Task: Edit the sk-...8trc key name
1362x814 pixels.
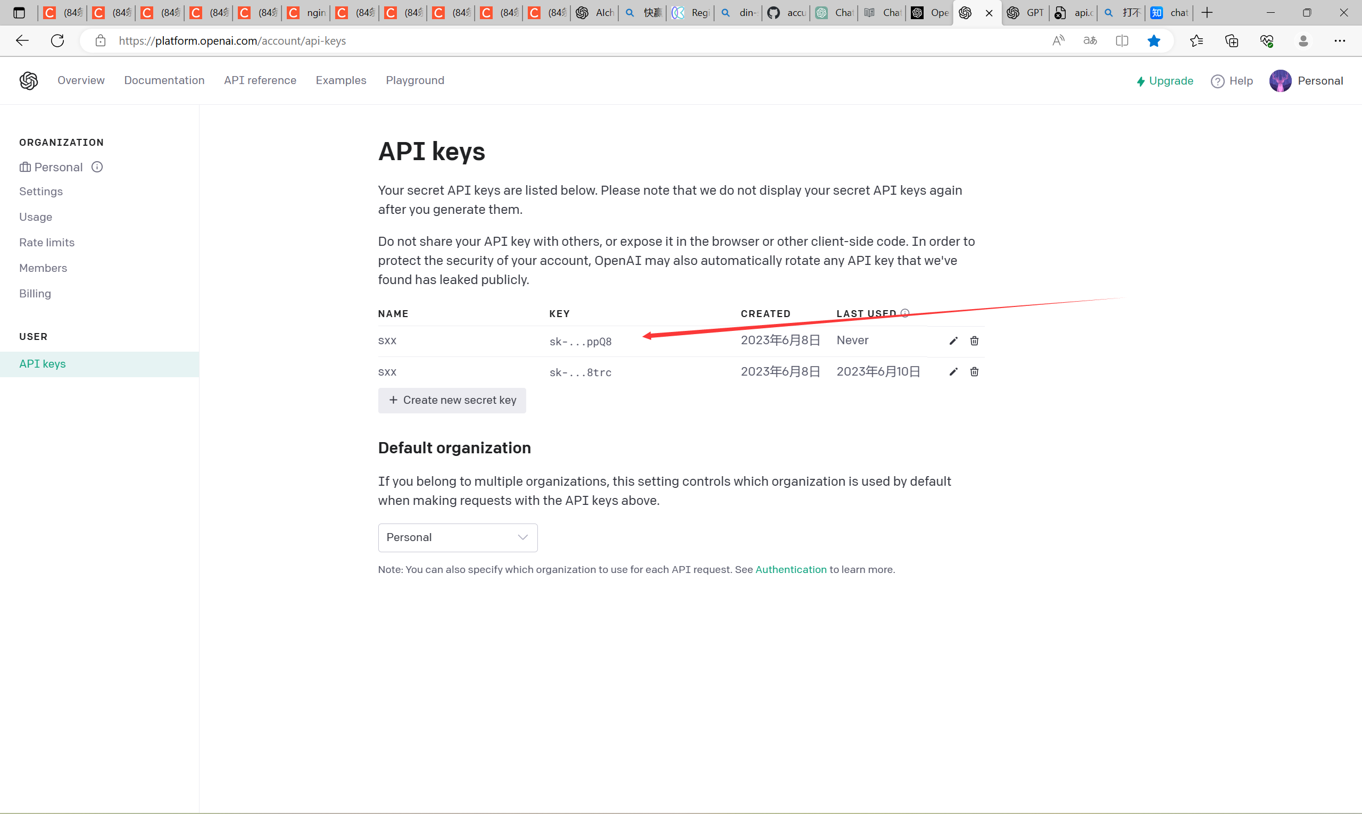Action: (x=953, y=371)
